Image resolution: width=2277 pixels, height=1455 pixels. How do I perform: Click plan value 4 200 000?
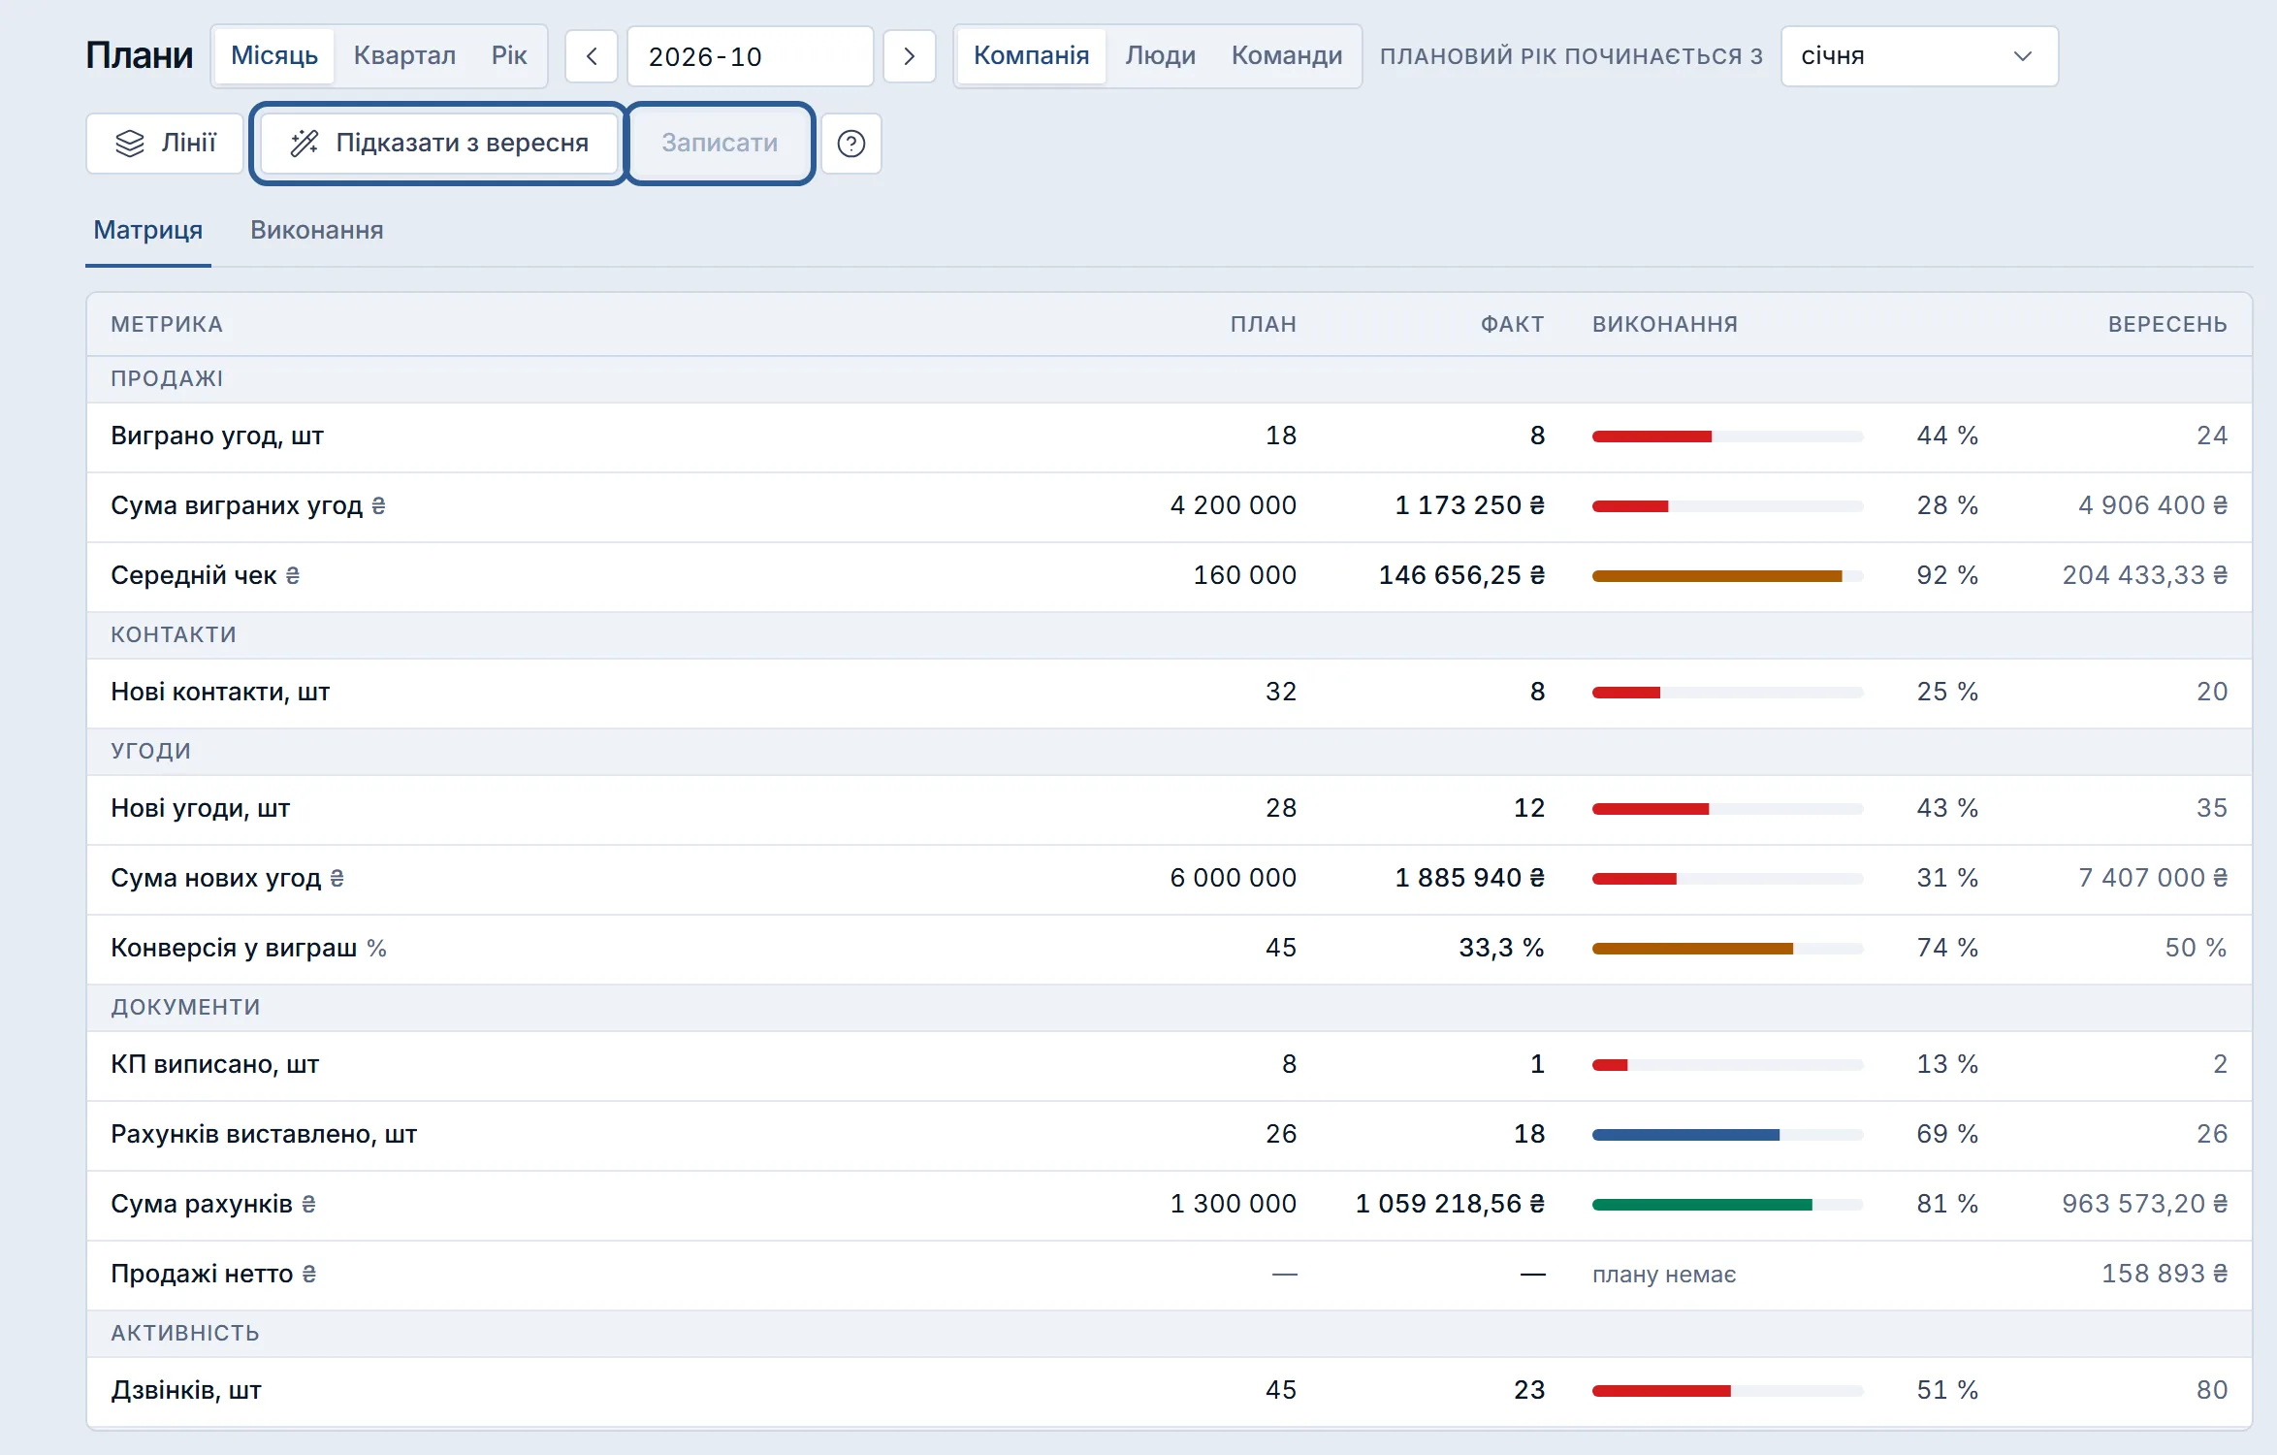tap(1233, 505)
